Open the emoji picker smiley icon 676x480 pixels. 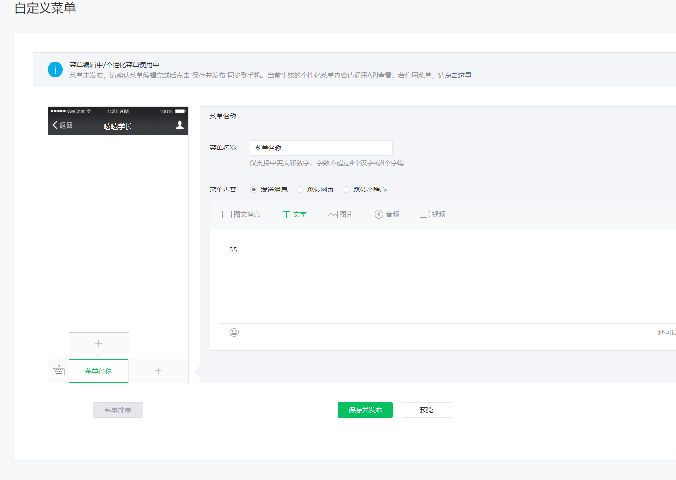pos(234,332)
